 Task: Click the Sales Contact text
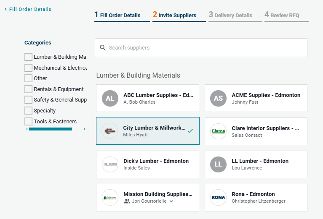click(x=247, y=135)
